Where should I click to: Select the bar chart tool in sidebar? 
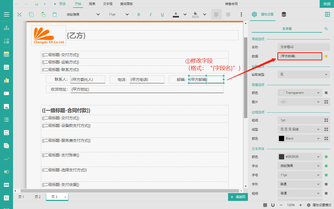click(x=7, y=80)
